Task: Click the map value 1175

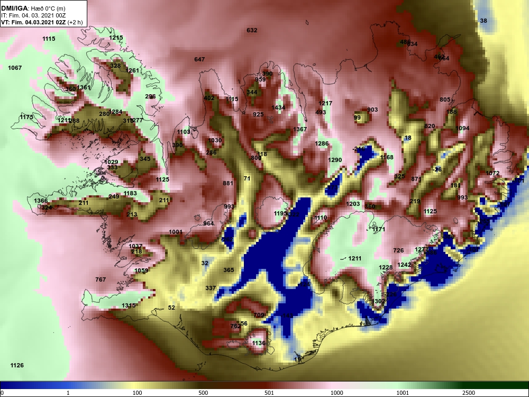Action: coord(26,117)
